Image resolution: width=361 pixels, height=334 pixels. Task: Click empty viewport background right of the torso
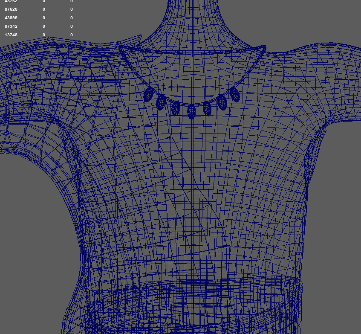[x=337, y=213]
